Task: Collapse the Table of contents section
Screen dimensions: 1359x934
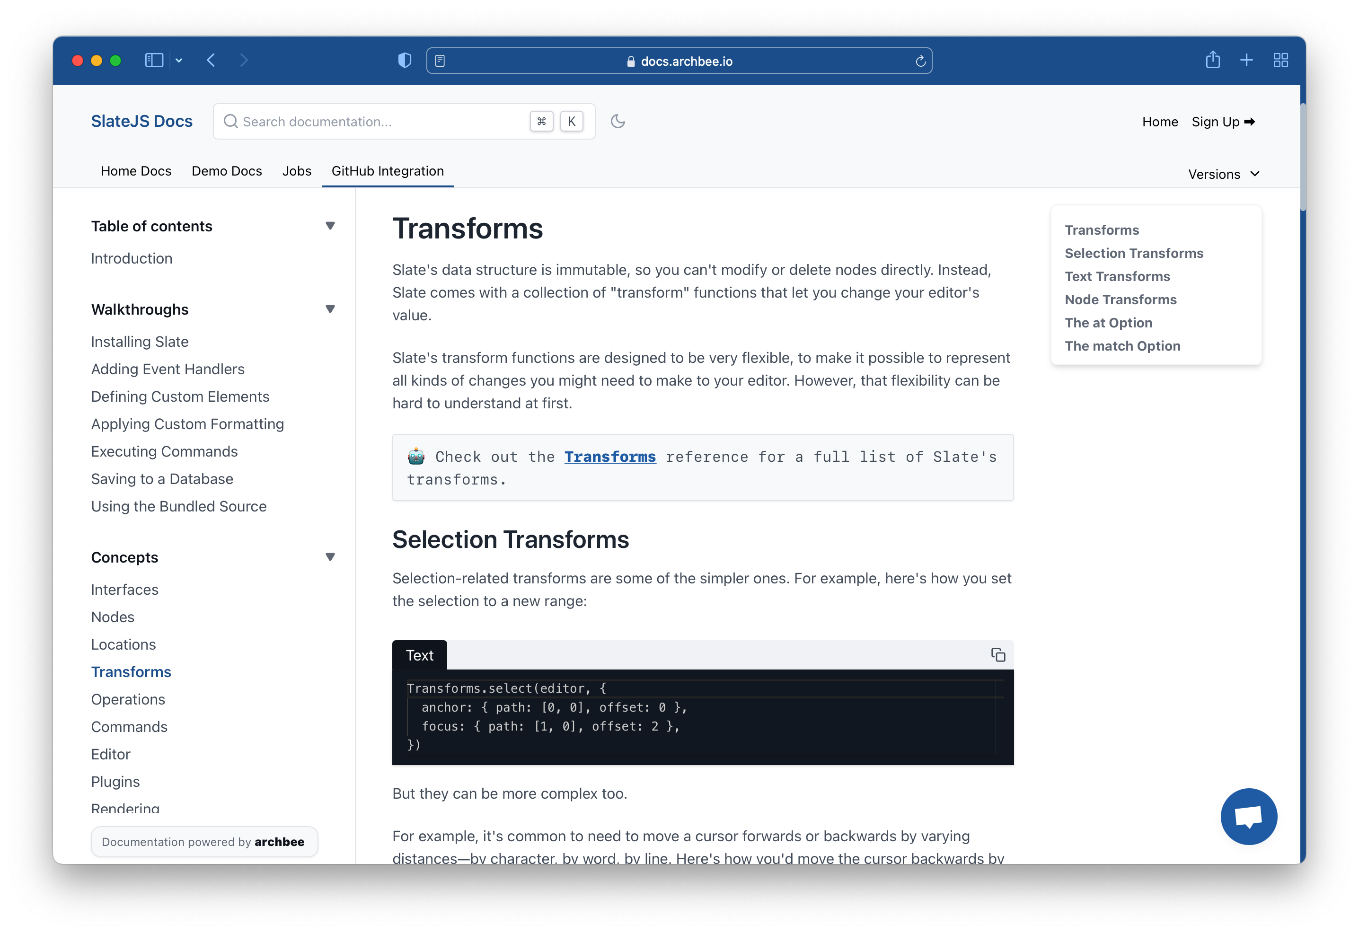Action: point(330,226)
